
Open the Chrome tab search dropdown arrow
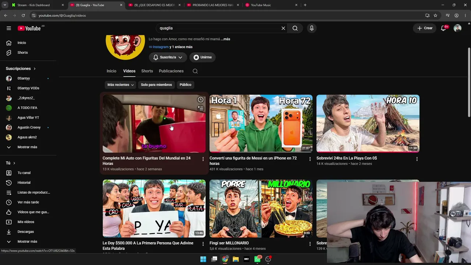click(x=5, y=5)
